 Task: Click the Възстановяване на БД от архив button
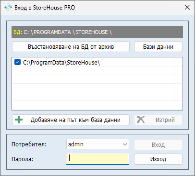coord(71,47)
